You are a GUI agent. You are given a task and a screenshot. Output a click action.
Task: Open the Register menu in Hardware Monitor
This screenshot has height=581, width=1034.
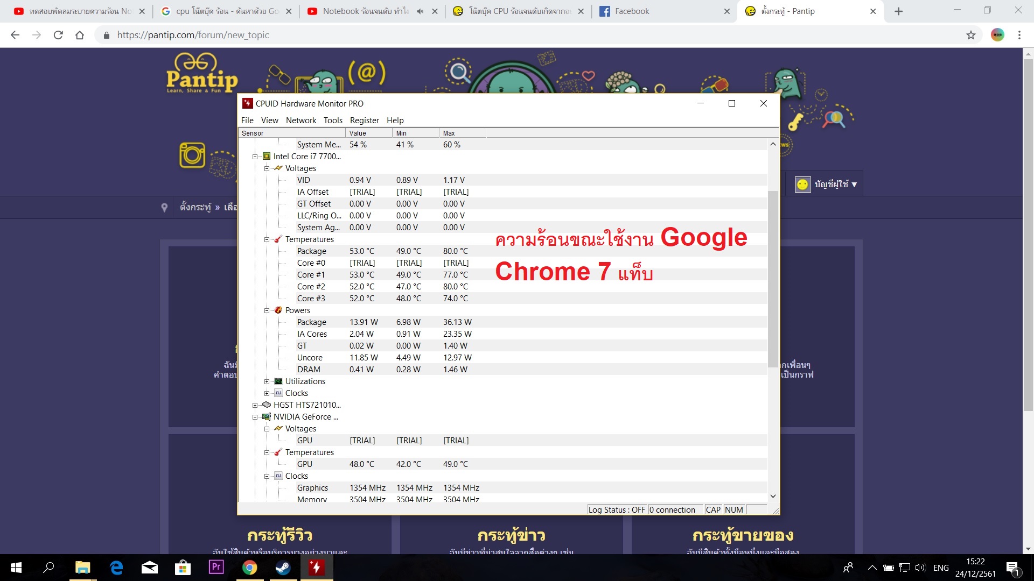(x=365, y=121)
